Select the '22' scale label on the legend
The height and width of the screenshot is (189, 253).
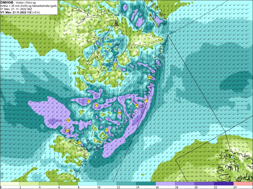[x=215, y=187]
